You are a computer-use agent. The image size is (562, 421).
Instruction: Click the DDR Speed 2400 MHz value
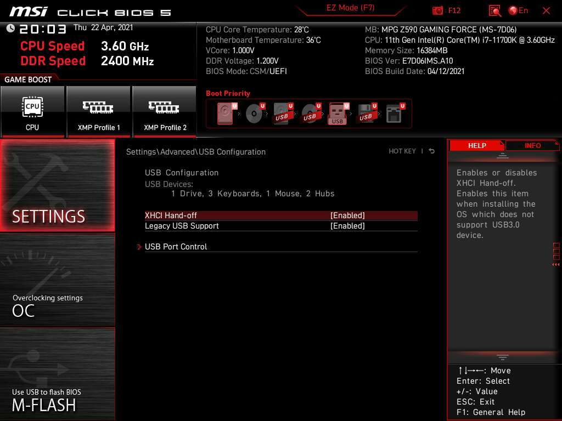pos(127,61)
